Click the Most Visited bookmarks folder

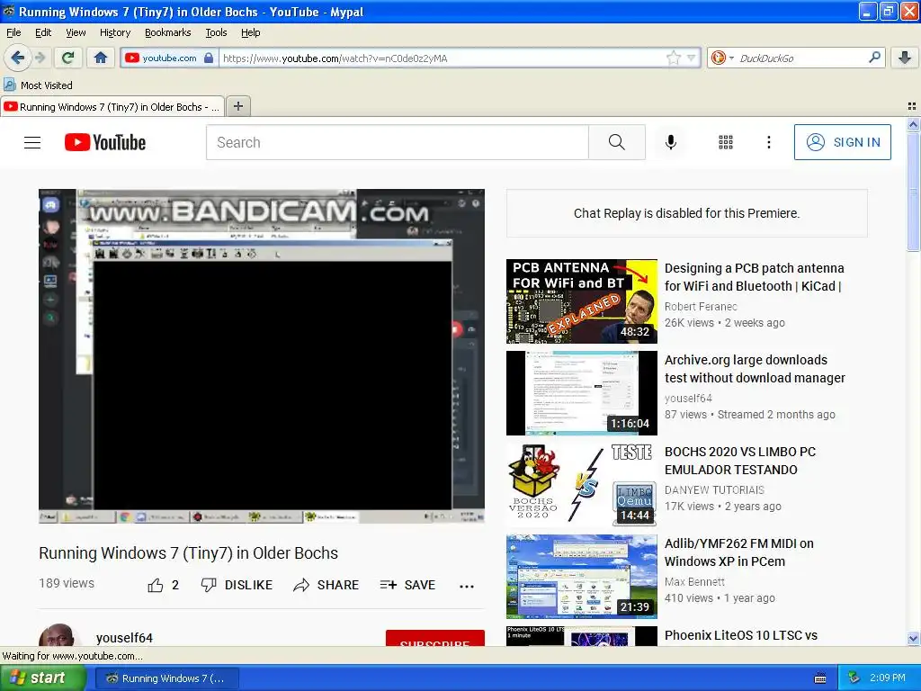(x=38, y=85)
